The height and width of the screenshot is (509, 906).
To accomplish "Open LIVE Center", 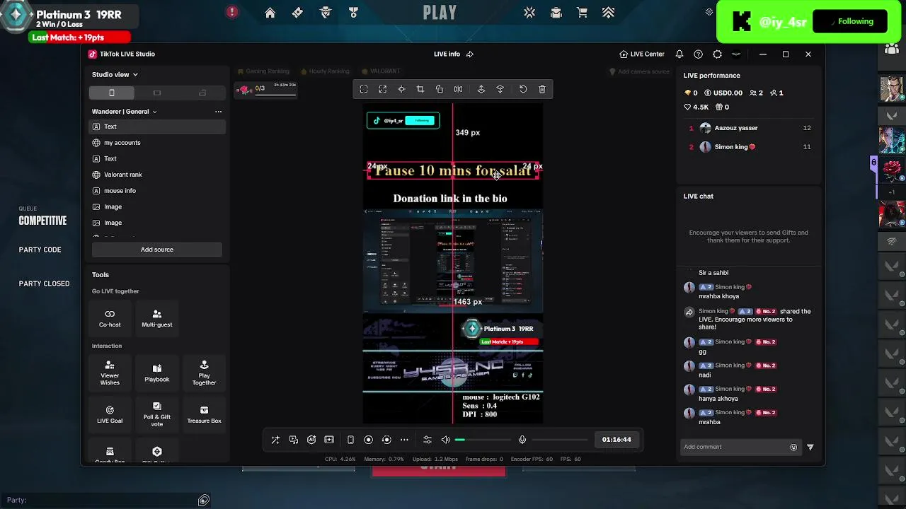I will point(642,54).
